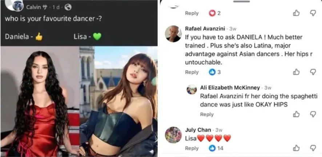Viewport: 322px width, 157px height.
Task: Dislike Rafael Avanzini's comment with thumbs down
Action: click(313, 72)
